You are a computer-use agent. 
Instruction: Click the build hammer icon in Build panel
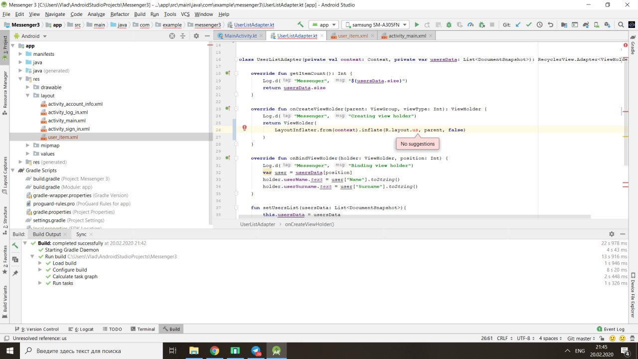pos(15,245)
